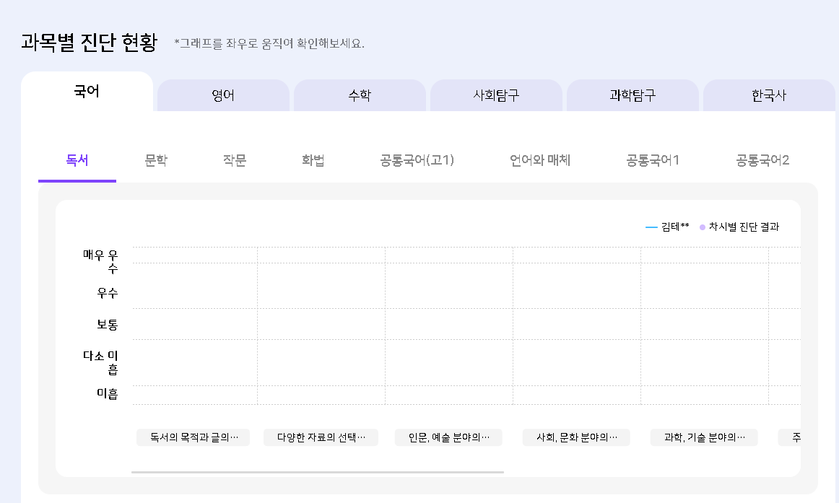Switch to the 언어와 매체 sub-tab

(540, 160)
